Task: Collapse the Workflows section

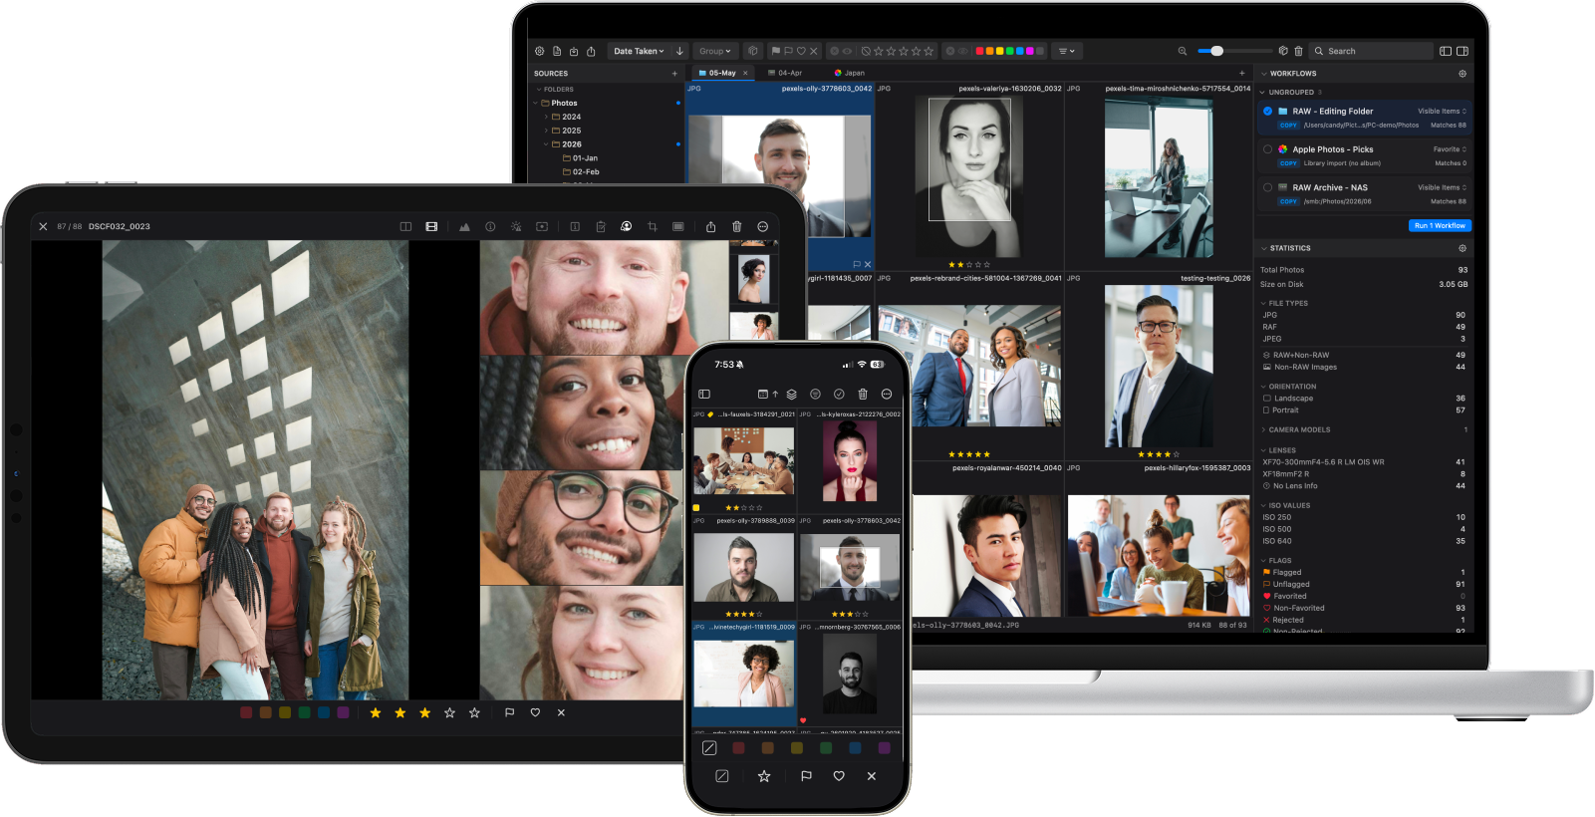Action: (x=1264, y=74)
